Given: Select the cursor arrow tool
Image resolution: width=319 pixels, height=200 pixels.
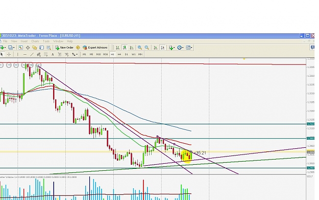Looking at the screenshot, I should pos(2,54).
